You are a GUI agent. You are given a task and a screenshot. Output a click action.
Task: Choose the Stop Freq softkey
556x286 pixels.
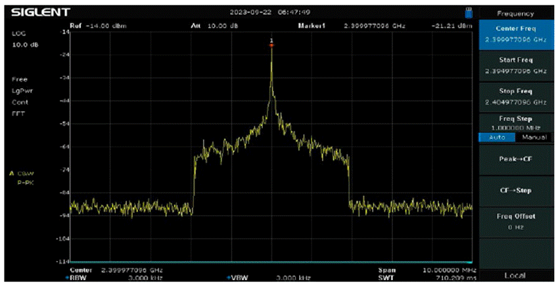pos(515,97)
